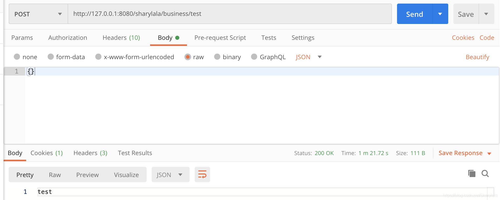Open Save options dropdown arrow
Viewport: 500px width, 200px height.
coord(486,14)
